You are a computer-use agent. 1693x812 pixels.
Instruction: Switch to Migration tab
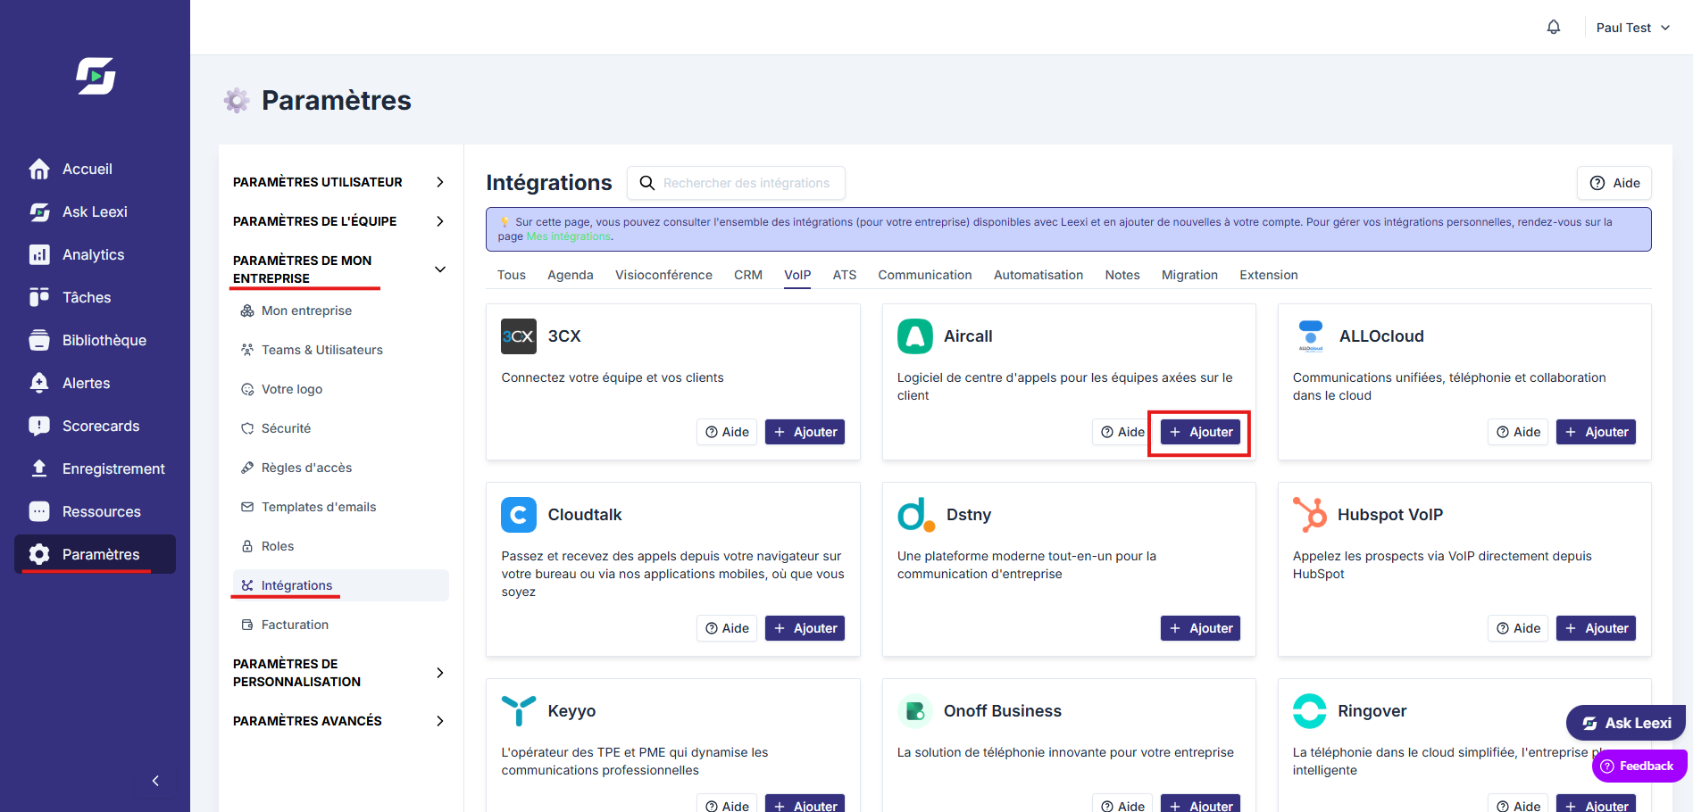click(x=1189, y=275)
